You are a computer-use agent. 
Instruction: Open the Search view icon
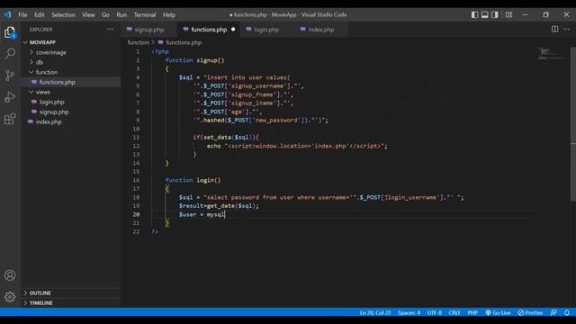pyautogui.click(x=10, y=54)
